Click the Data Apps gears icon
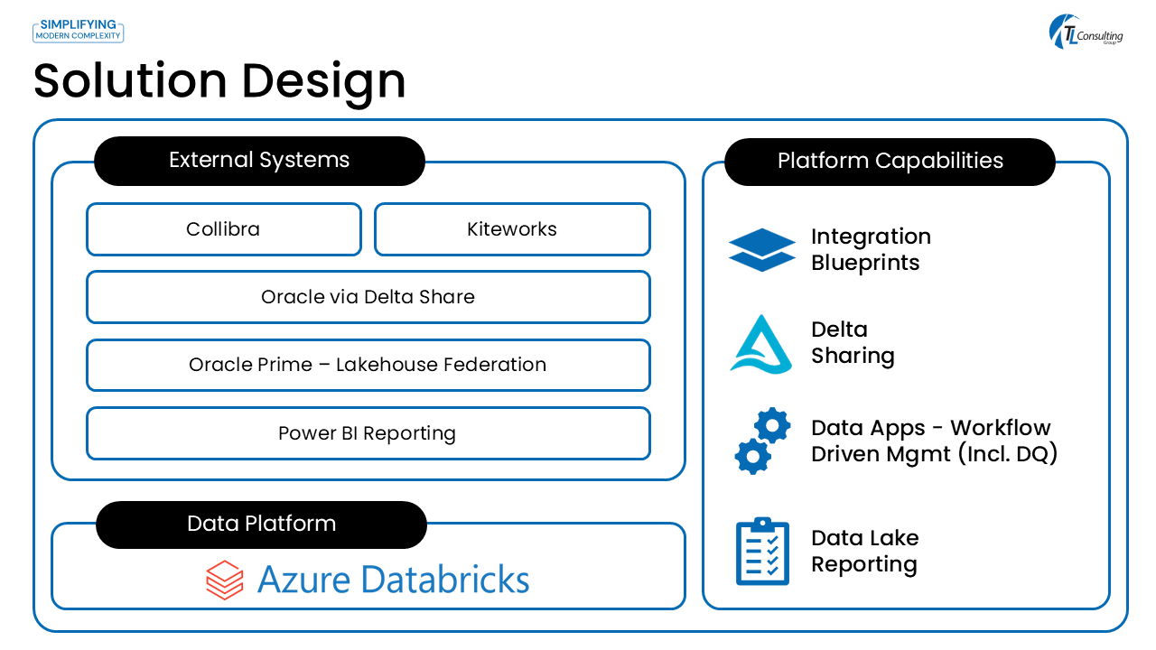1156x650 pixels. (762, 441)
